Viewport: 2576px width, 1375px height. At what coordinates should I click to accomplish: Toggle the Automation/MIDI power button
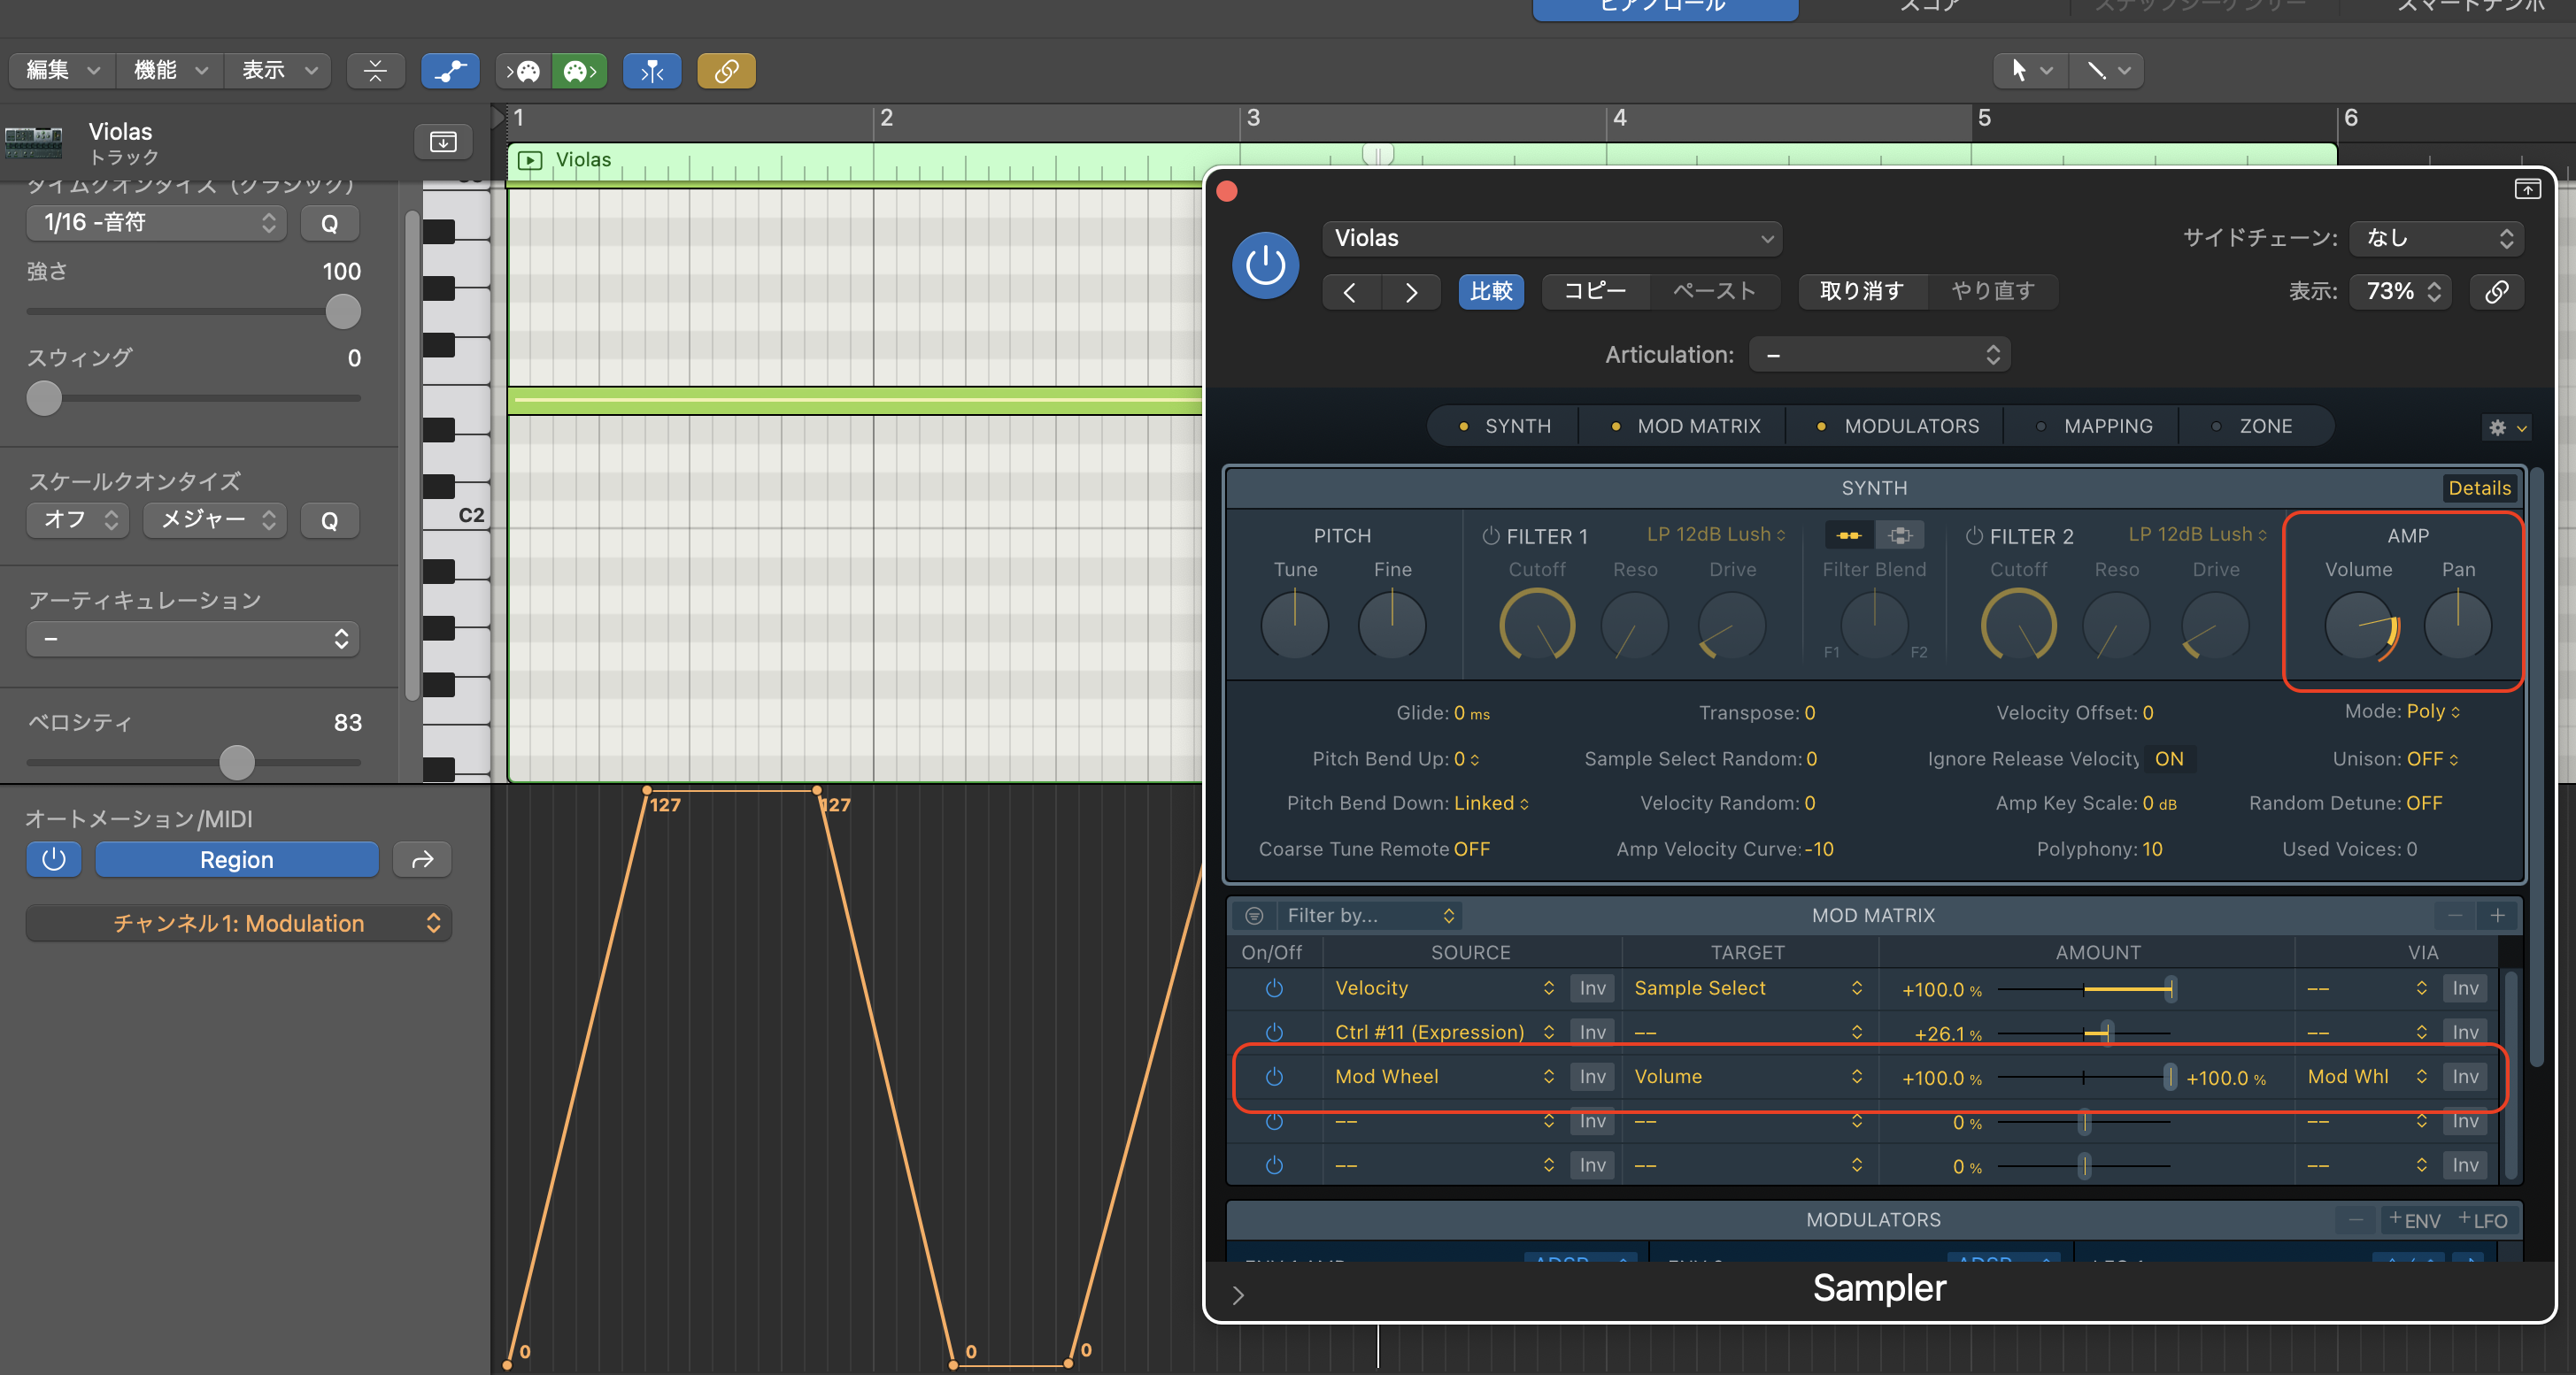(x=54, y=859)
